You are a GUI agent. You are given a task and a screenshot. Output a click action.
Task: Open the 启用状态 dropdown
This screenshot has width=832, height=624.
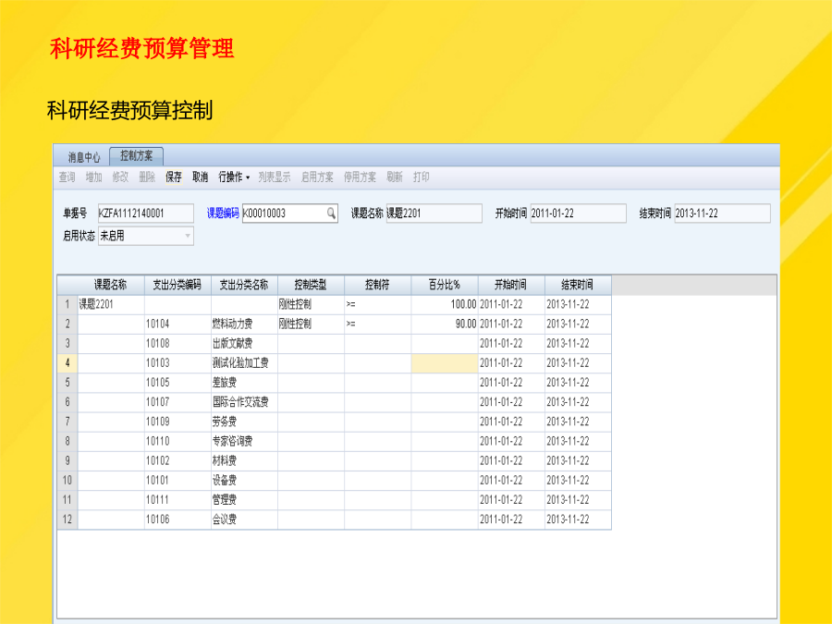pyautogui.click(x=188, y=236)
